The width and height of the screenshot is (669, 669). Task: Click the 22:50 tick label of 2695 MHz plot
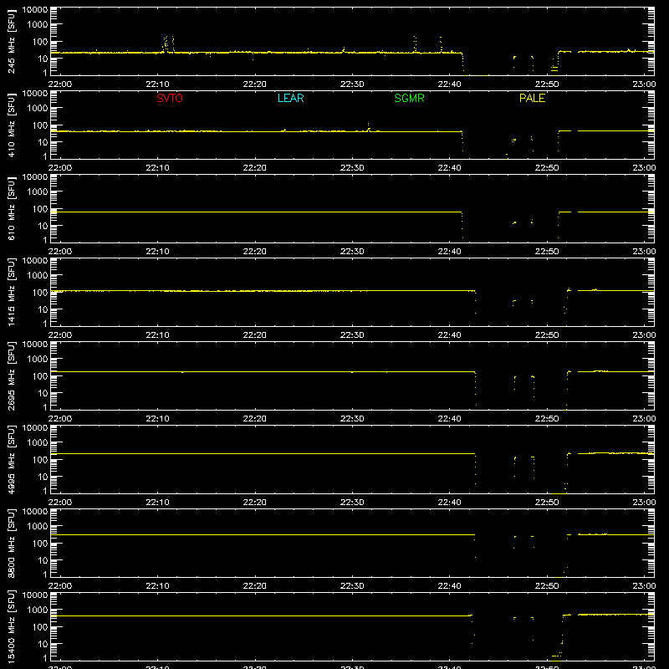coord(547,419)
